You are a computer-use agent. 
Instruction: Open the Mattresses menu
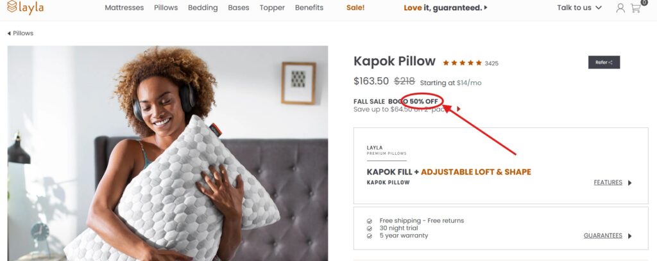coord(124,8)
